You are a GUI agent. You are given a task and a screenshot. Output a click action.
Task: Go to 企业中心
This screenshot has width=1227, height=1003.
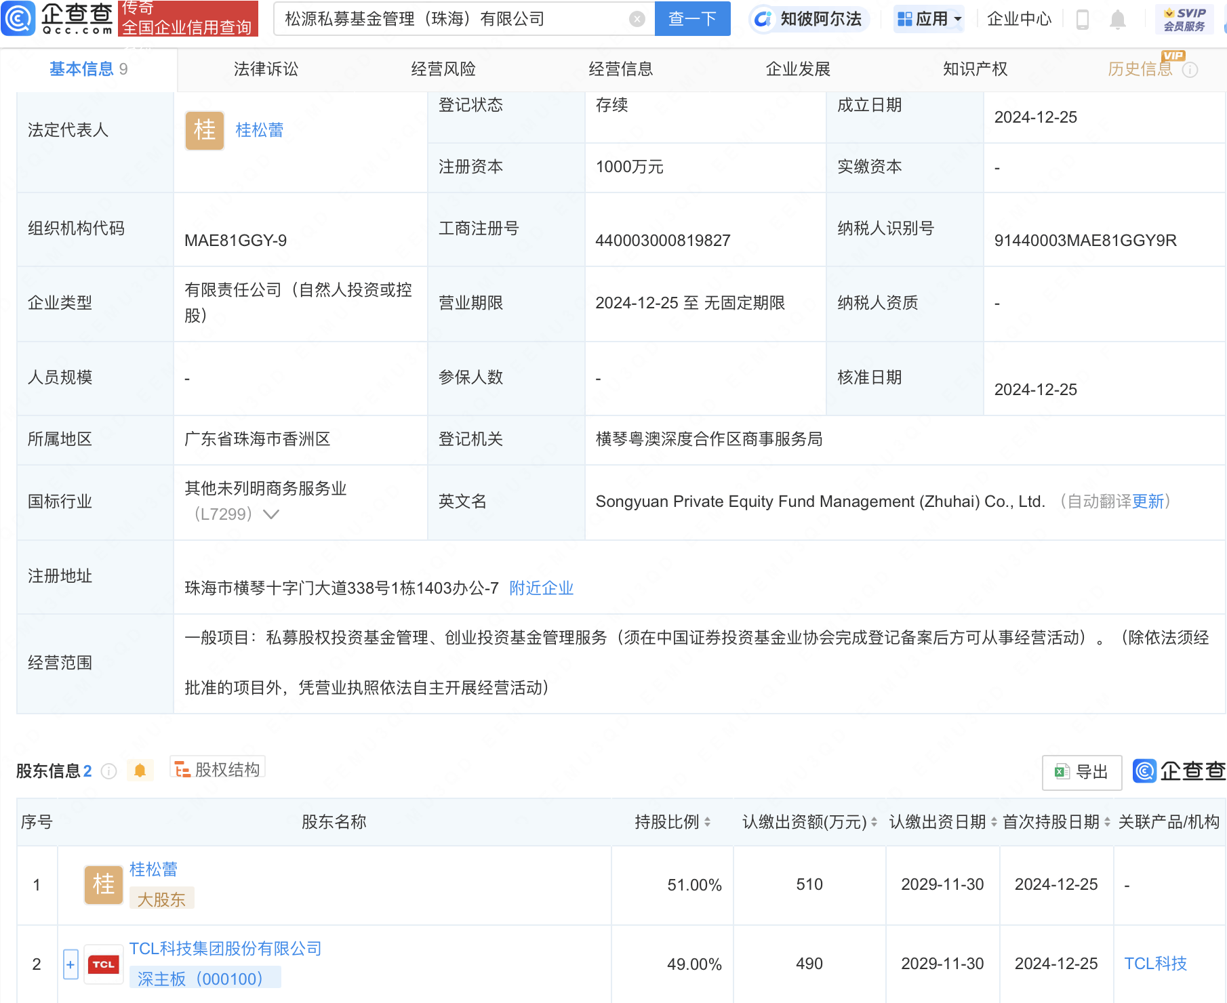coord(1019,19)
